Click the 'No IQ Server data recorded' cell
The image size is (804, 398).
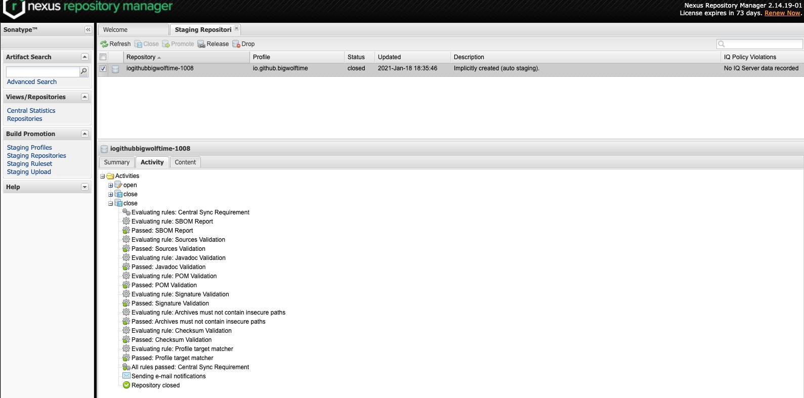pos(761,68)
